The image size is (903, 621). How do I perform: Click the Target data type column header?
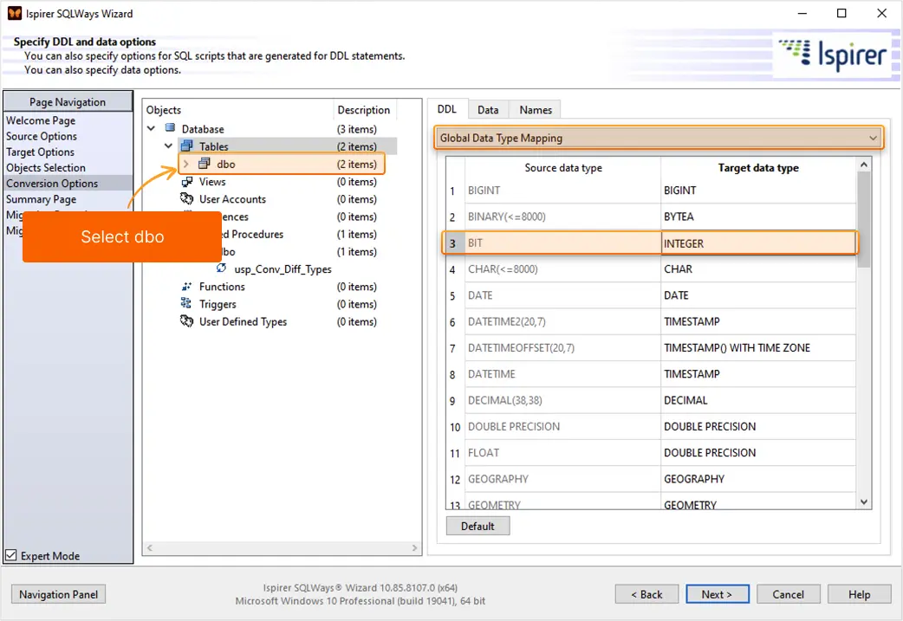[758, 167]
